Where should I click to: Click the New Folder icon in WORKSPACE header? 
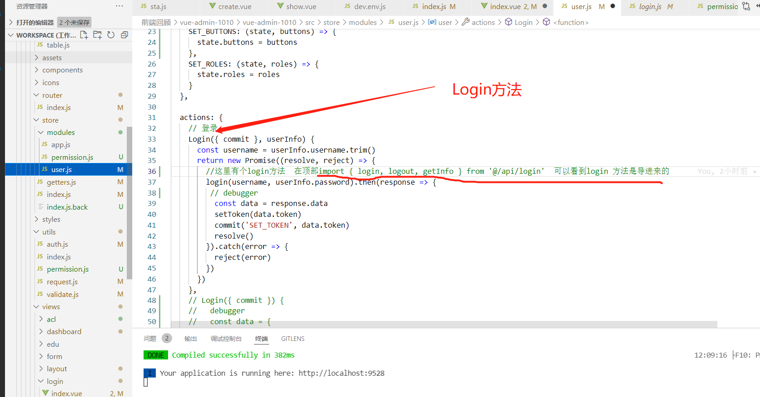coord(97,35)
